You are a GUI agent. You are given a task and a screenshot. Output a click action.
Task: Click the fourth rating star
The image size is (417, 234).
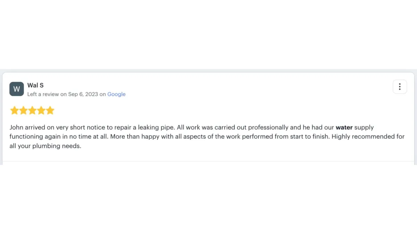pos(41,111)
